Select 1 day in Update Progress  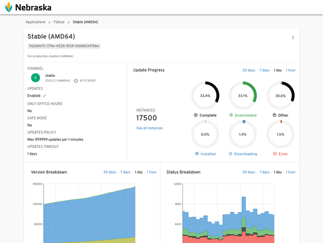277,70
